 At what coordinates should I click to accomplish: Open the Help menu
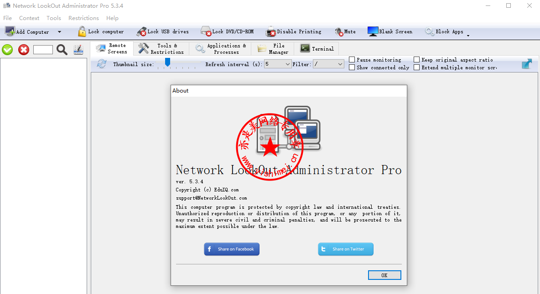point(112,18)
